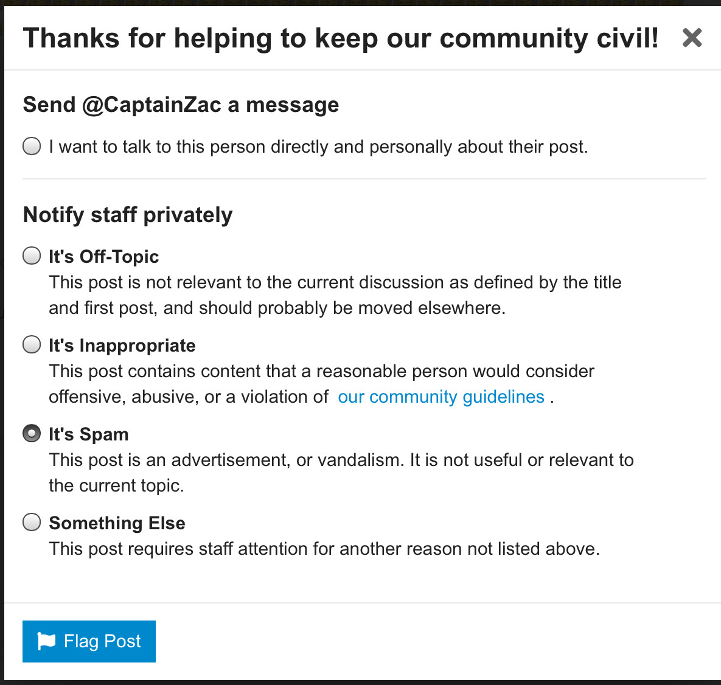Select the radio button to message this person directly
The image size is (721, 685).
click(x=32, y=146)
